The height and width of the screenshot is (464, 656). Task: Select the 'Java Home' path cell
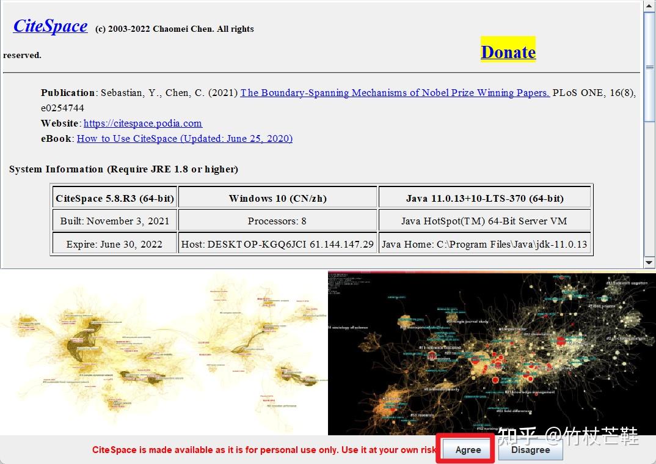pos(484,244)
